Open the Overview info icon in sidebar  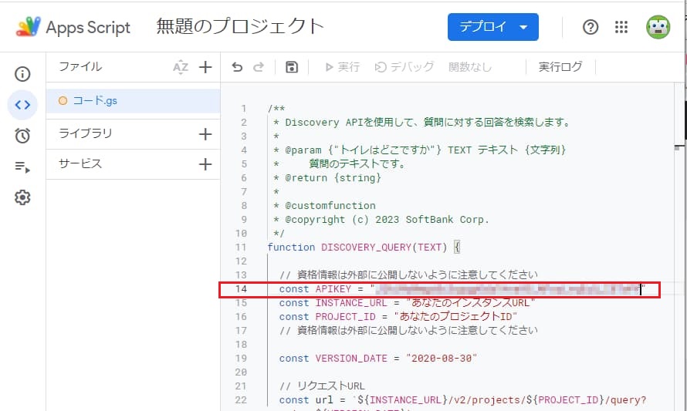[22, 74]
